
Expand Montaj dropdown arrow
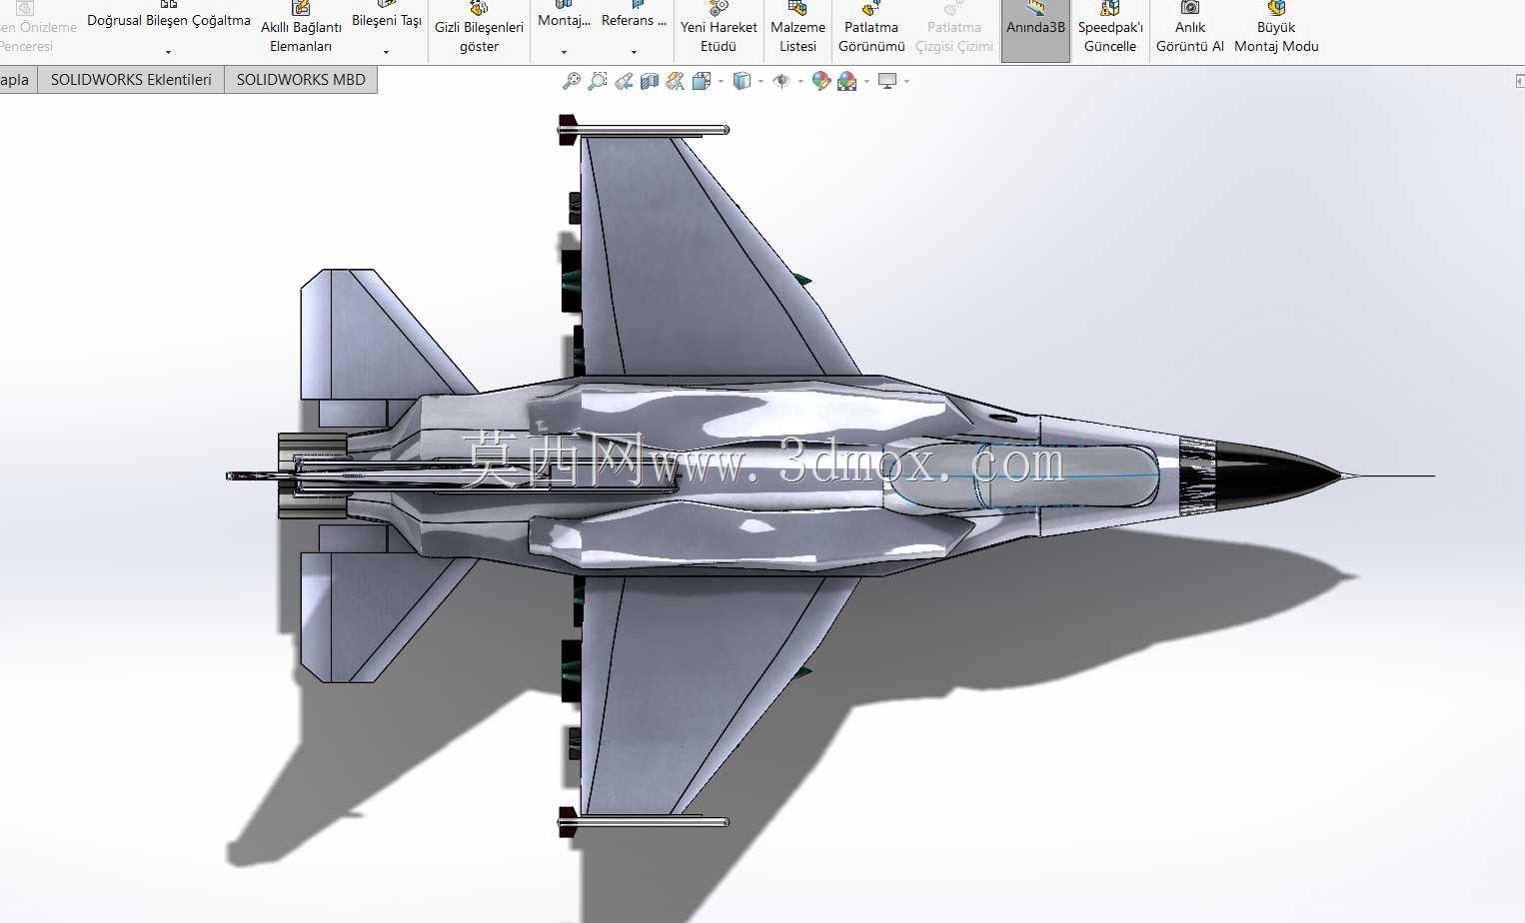[564, 52]
